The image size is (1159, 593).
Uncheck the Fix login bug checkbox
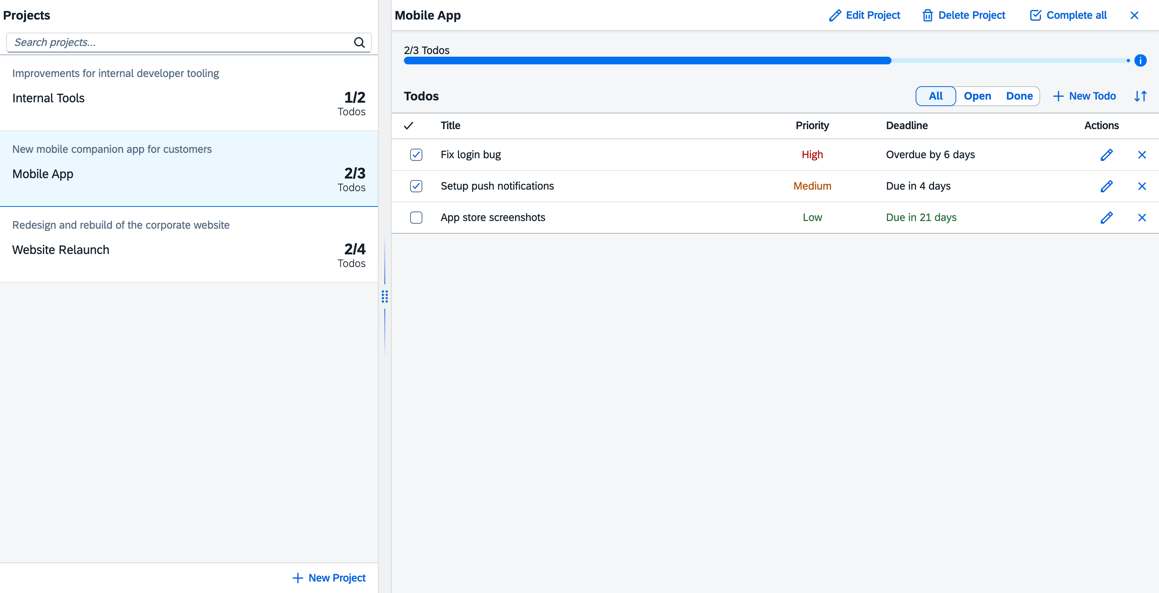coord(416,155)
